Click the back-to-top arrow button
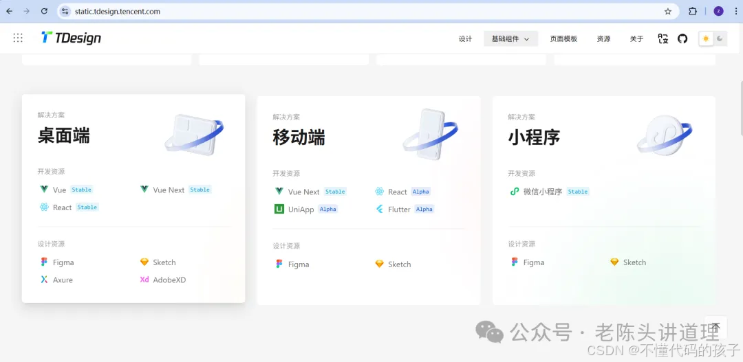 715,327
